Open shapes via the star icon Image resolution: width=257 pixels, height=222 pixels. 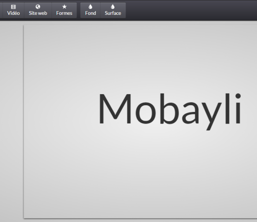pyautogui.click(x=64, y=7)
